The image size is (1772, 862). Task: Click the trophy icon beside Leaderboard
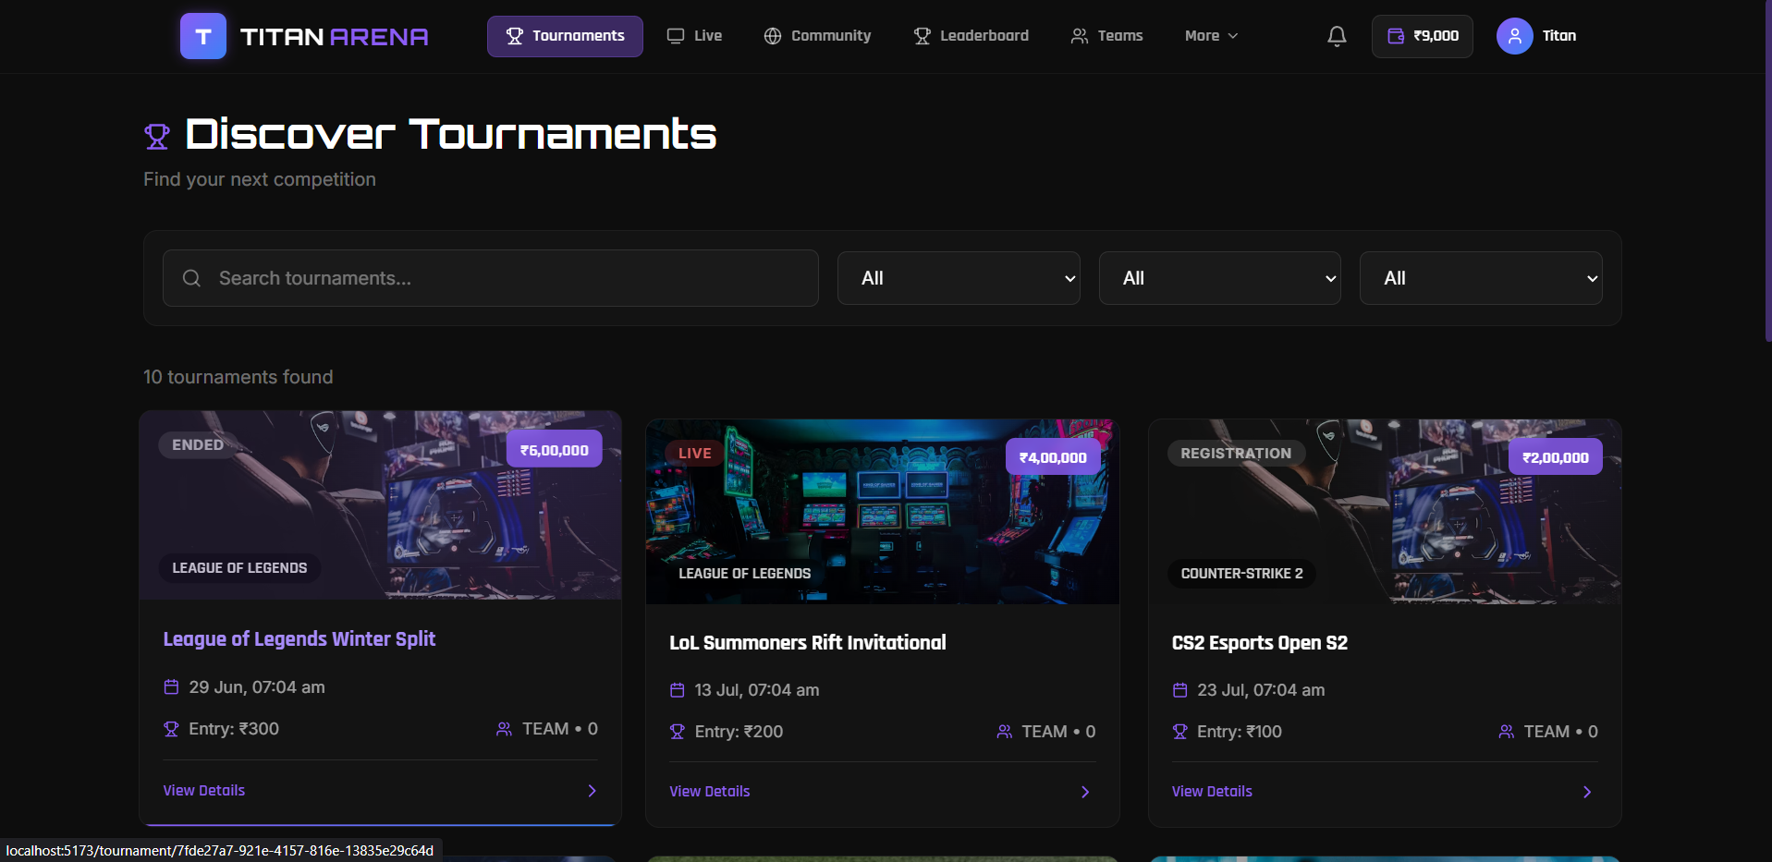(x=922, y=36)
